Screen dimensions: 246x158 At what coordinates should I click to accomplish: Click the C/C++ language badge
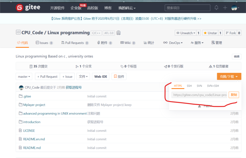click(96, 33)
